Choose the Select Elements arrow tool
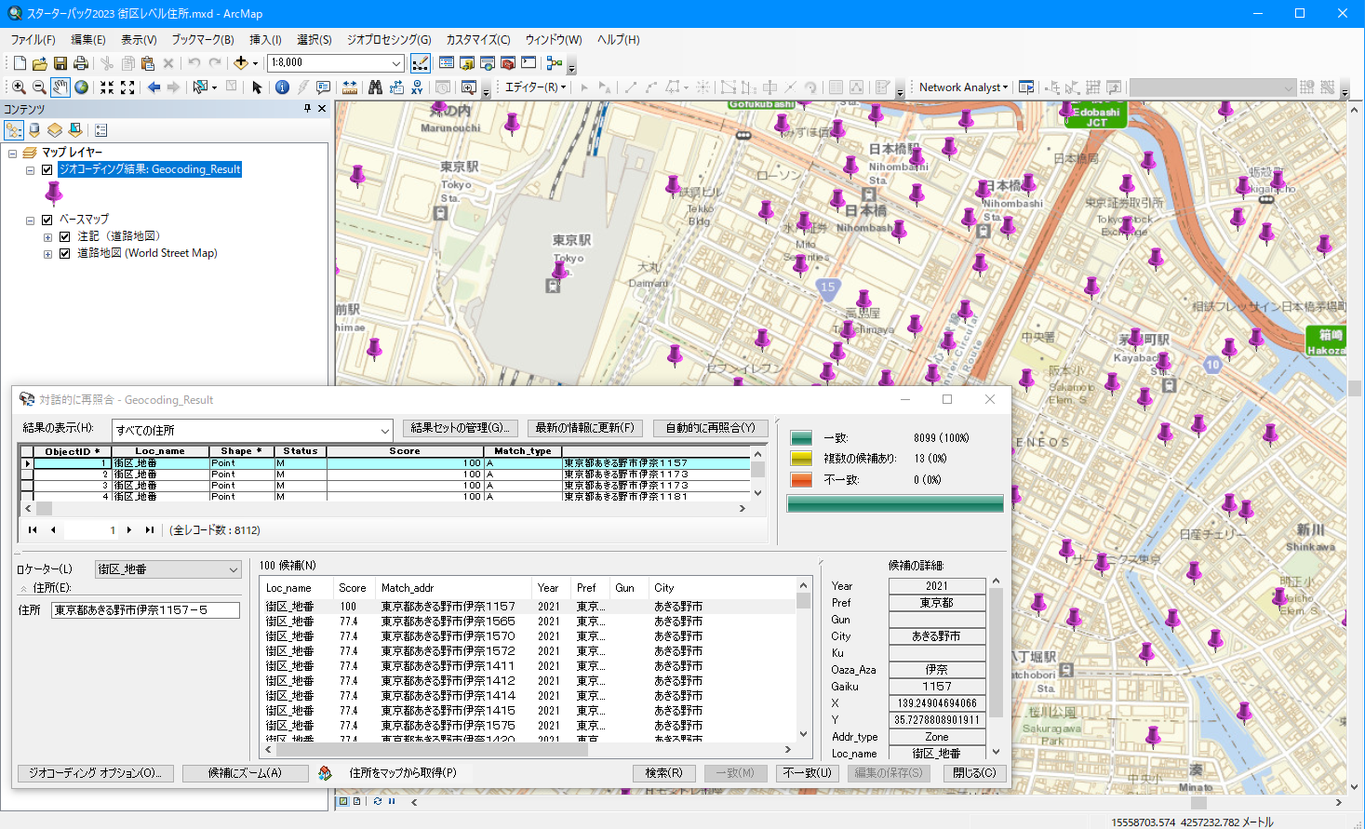This screenshot has width=1365, height=829. tap(258, 87)
